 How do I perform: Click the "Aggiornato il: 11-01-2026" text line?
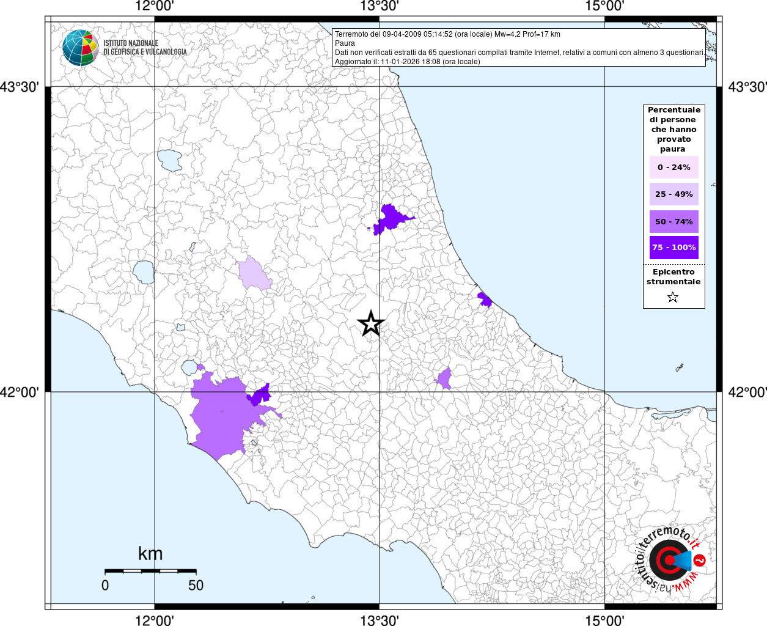coord(407,62)
